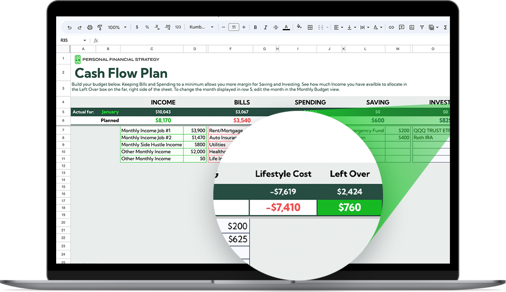Select the Roth IRA cell
This screenshot has width=506, height=292.
431,138
